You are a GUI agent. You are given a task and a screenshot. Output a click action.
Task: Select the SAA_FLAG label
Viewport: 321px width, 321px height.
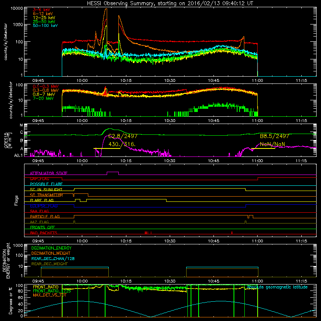(x=39, y=211)
